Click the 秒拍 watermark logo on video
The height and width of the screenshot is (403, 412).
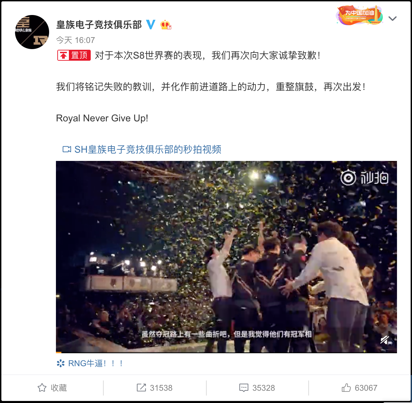364,178
